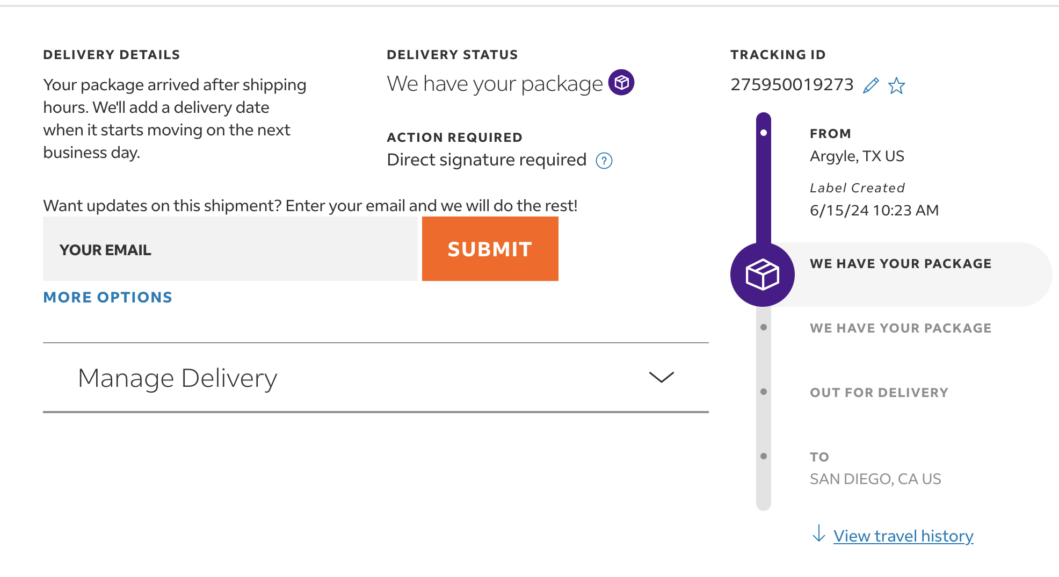
Task: Open the View travel history link
Action: 903,536
